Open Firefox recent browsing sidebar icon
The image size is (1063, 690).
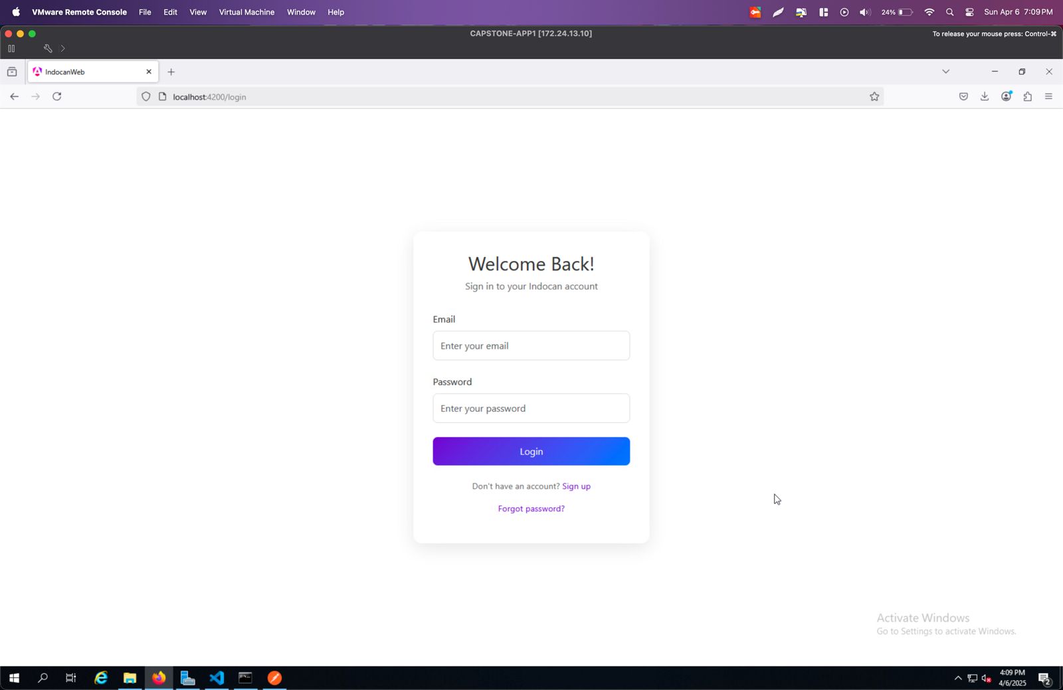[x=12, y=72]
